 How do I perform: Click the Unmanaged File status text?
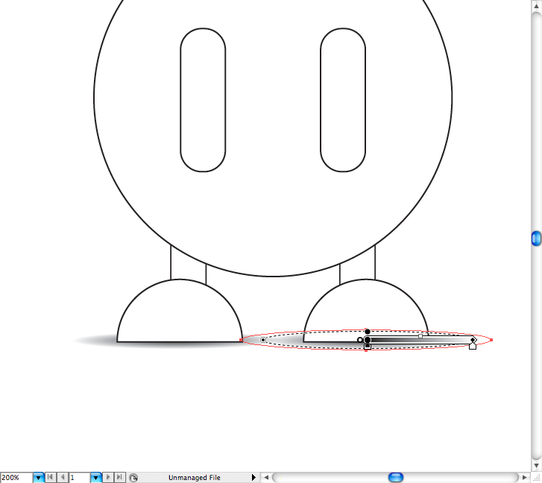(194, 477)
